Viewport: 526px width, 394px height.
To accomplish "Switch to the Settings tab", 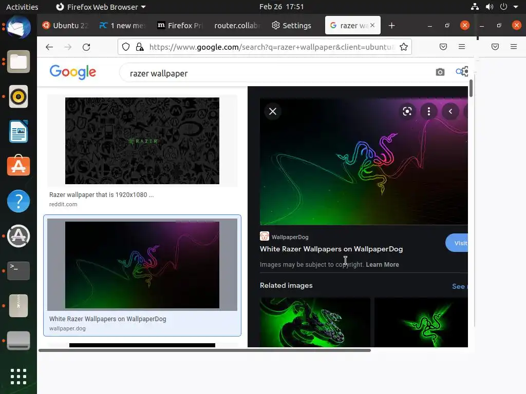I will pyautogui.click(x=292, y=26).
